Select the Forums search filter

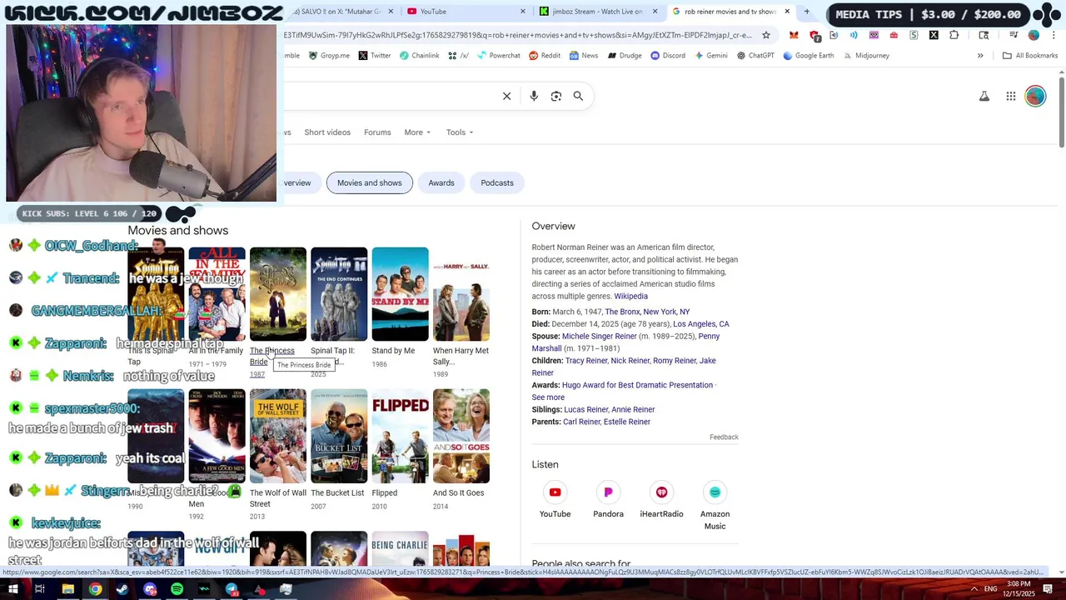pos(377,132)
